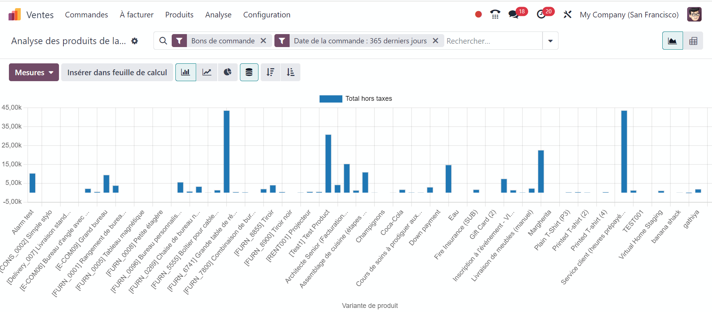The width and height of the screenshot is (712, 312).
Task: Click Insérer dans feuille de calcul
Action: coord(117,72)
